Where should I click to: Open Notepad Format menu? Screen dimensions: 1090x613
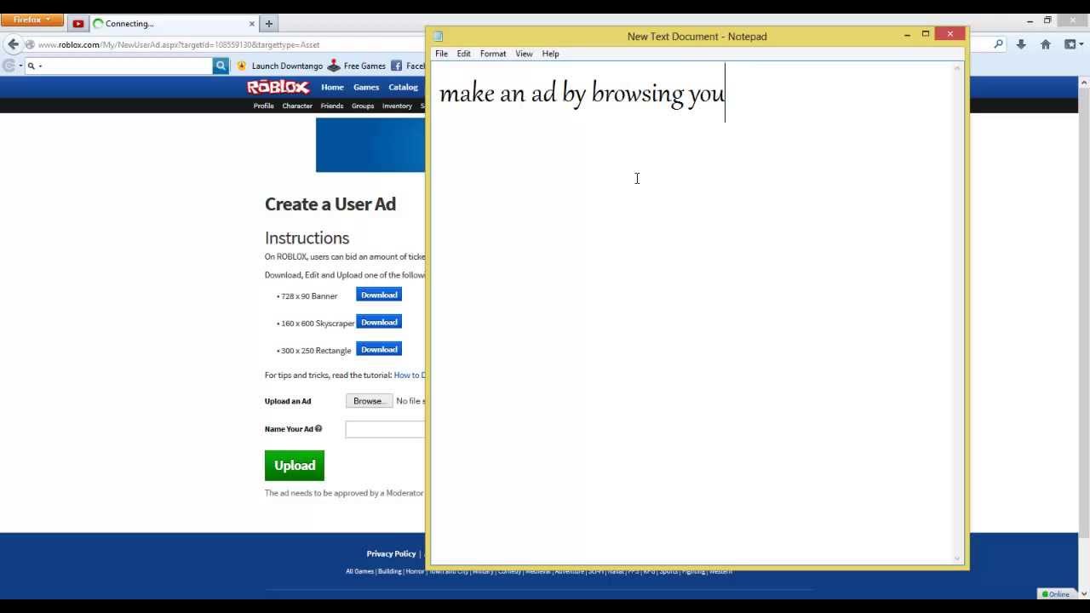point(493,54)
